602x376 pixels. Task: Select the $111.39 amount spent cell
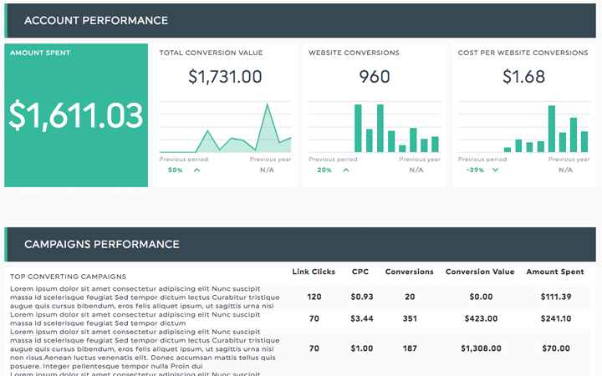(x=555, y=297)
